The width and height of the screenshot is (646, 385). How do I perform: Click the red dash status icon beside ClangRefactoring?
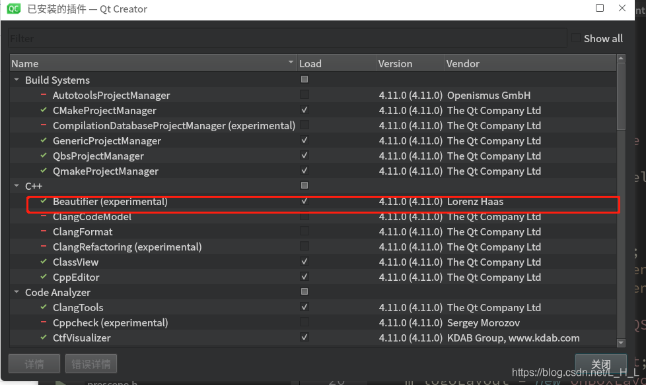(x=43, y=247)
